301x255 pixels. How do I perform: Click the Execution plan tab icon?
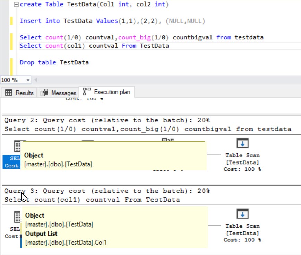tap(87, 91)
